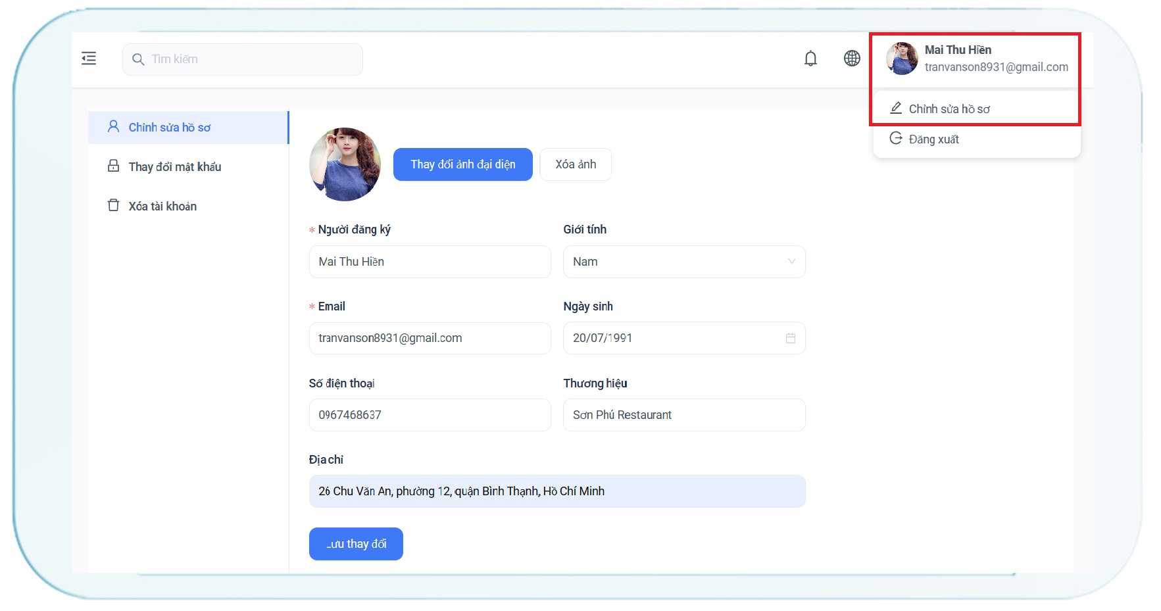Screen dimensions: 1161x611
Task: Click the trash icon beside Xóa tài khoản
Action: click(x=114, y=206)
